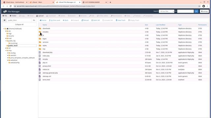Viewport: 211px width, 118px height.
Task: Create a new folder with +Folder
Action: click(13, 16)
